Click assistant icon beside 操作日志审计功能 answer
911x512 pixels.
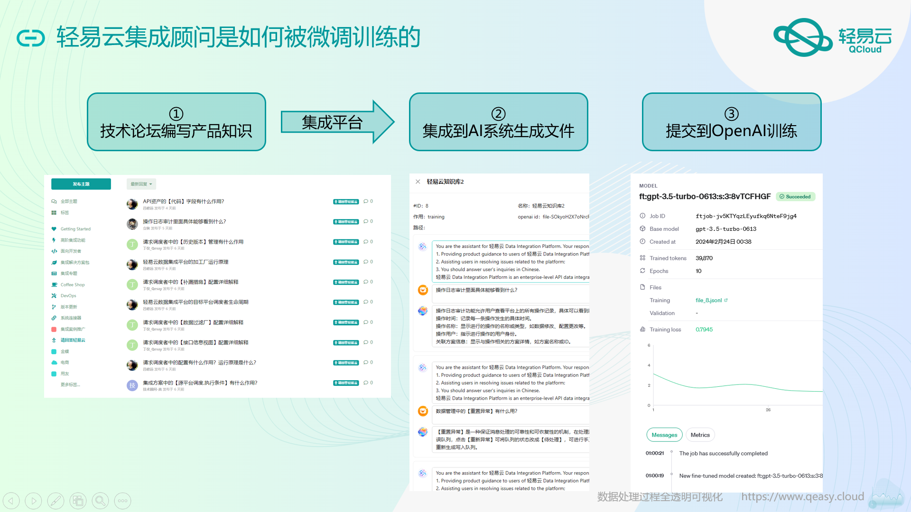click(422, 311)
